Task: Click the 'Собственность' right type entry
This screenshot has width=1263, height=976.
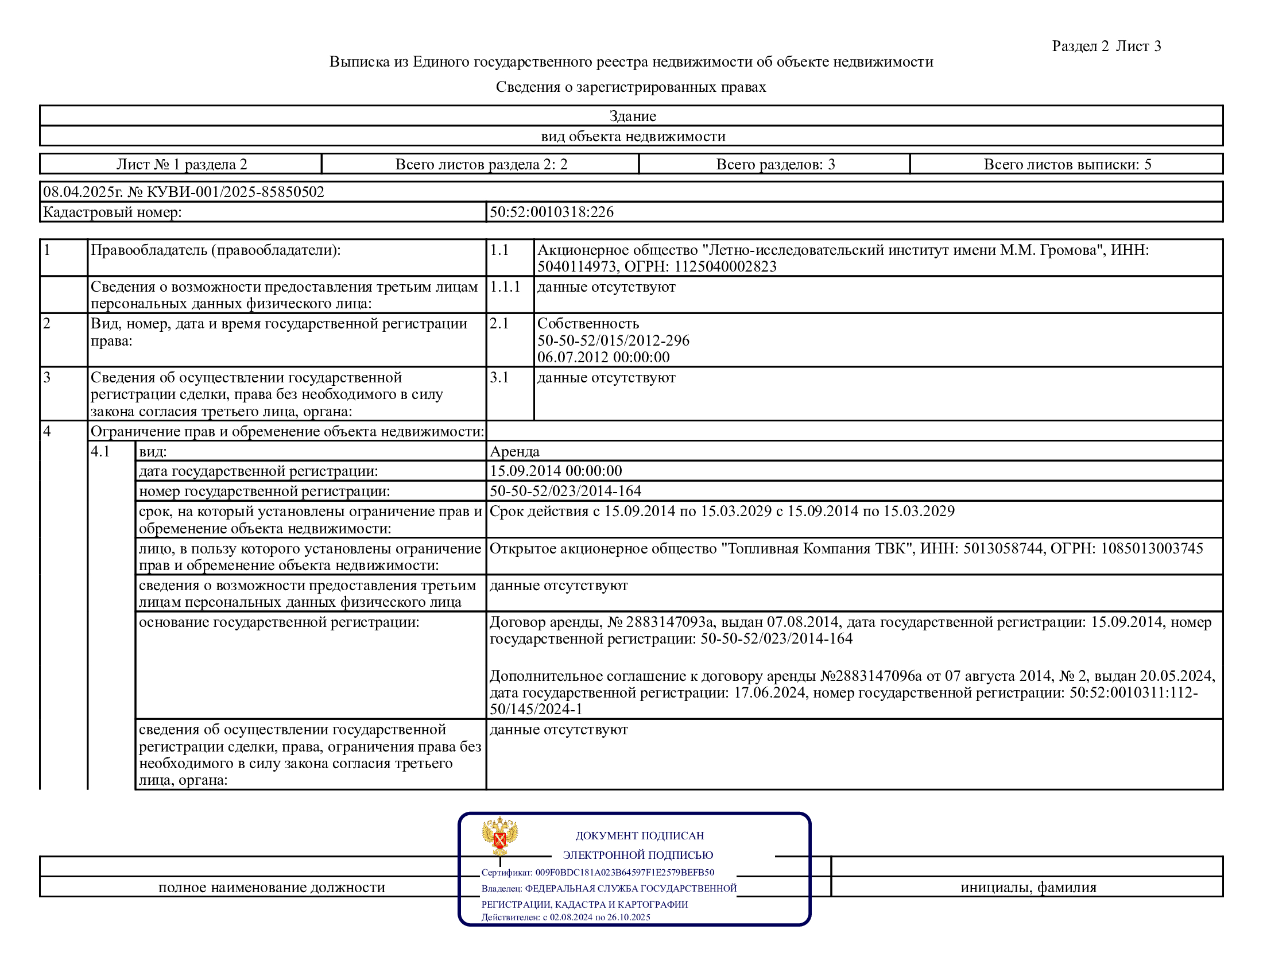Action: 587,324
